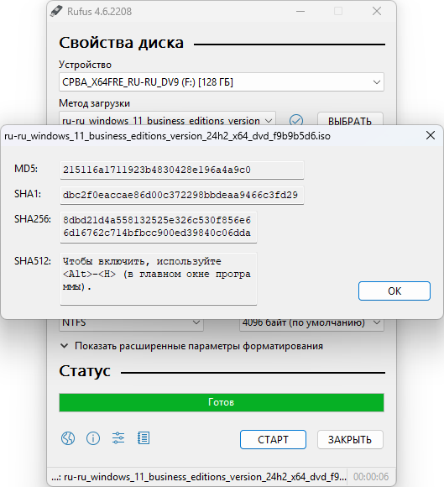The image size is (444, 487).
Task: Click the status bar ISO filename text
Action: (199, 477)
